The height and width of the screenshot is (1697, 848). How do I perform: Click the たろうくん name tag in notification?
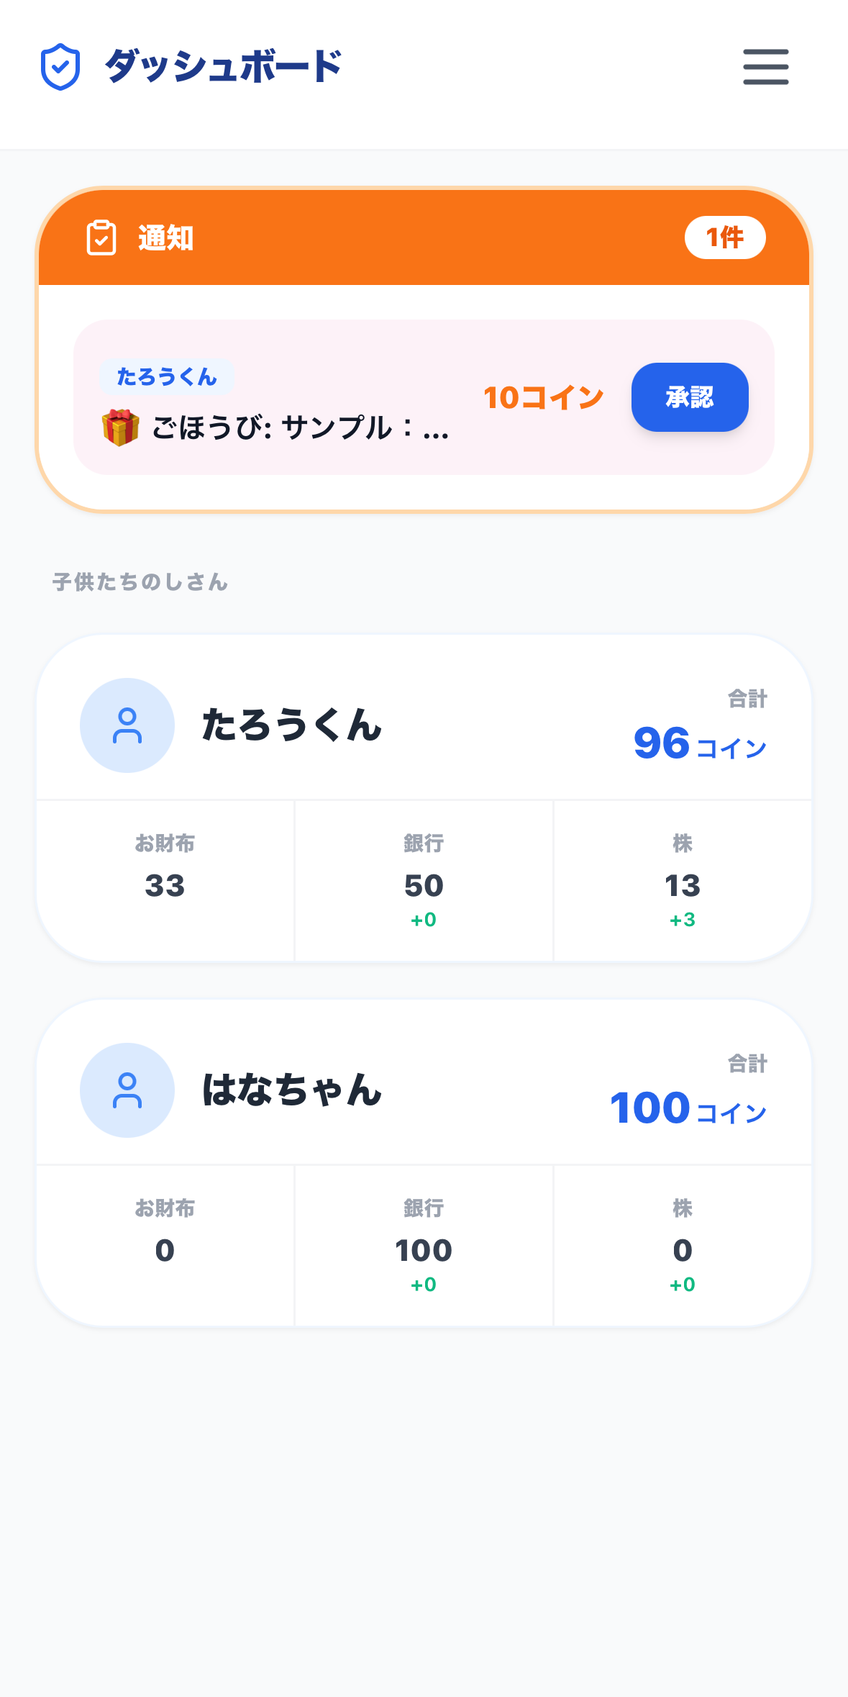[167, 376]
